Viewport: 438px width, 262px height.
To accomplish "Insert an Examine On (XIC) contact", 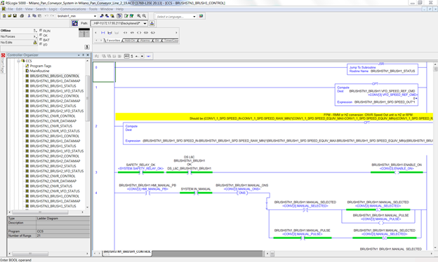I will [x=125, y=33].
